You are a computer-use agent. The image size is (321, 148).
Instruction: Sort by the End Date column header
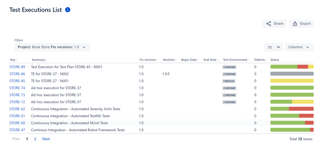pyautogui.click(x=211, y=60)
